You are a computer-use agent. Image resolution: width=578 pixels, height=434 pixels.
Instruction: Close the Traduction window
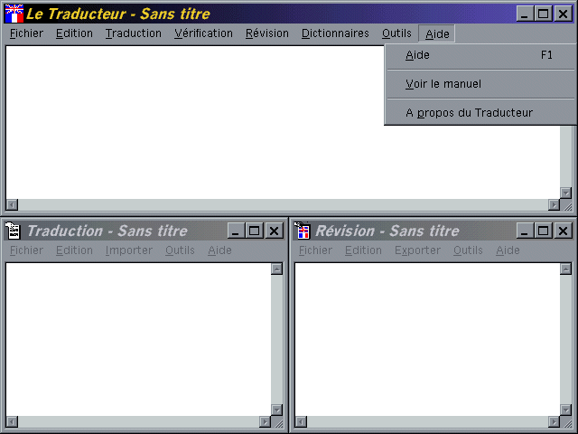pyautogui.click(x=274, y=231)
